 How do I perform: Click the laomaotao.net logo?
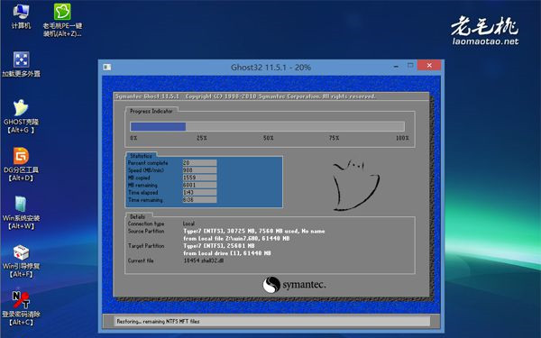[485, 31]
